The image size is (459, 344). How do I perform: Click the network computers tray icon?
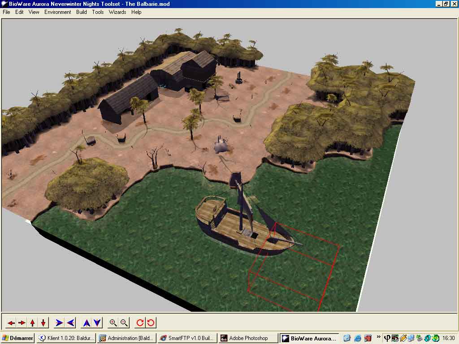pos(411,338)
